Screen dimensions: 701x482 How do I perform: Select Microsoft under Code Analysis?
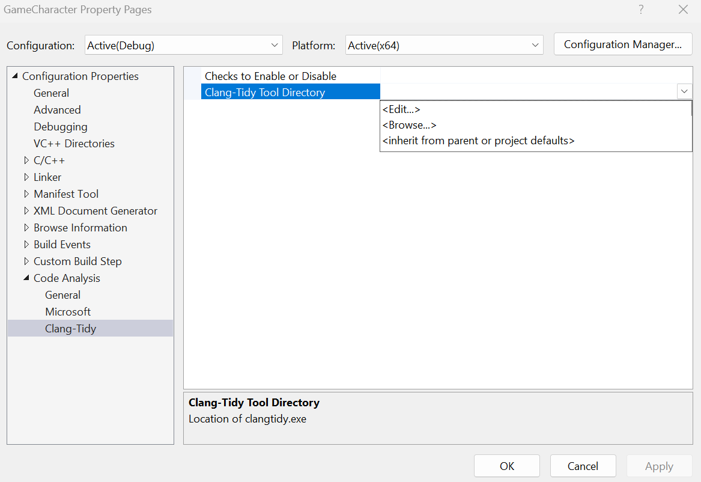click(68, 312)
